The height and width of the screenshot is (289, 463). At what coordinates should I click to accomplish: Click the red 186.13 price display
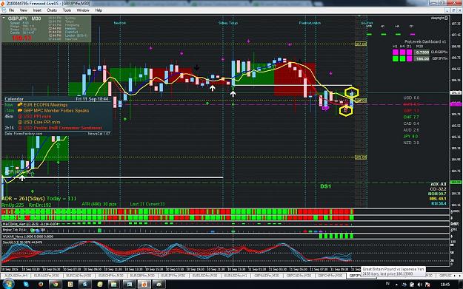[21, 38]
